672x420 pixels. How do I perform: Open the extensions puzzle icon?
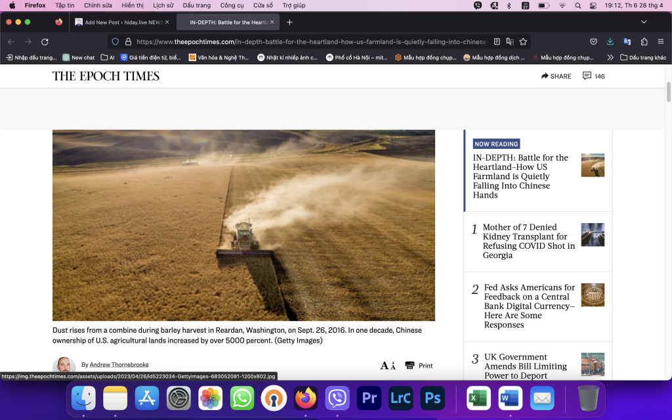tap(644, 41)
